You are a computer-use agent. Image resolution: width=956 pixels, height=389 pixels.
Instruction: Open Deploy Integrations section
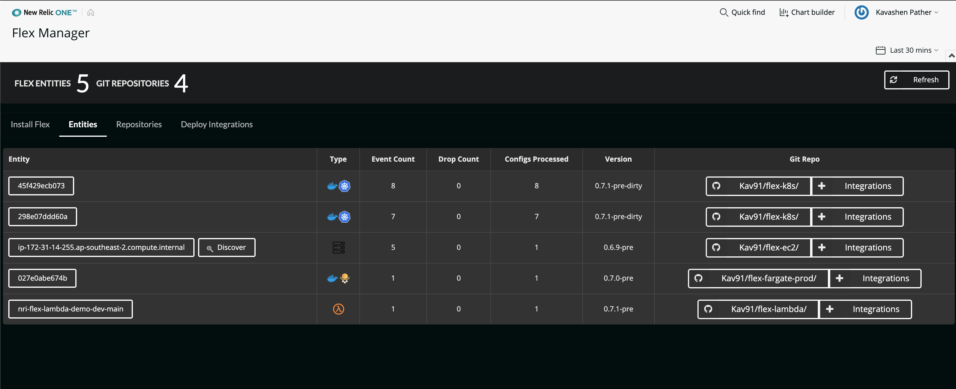point(217,123)
